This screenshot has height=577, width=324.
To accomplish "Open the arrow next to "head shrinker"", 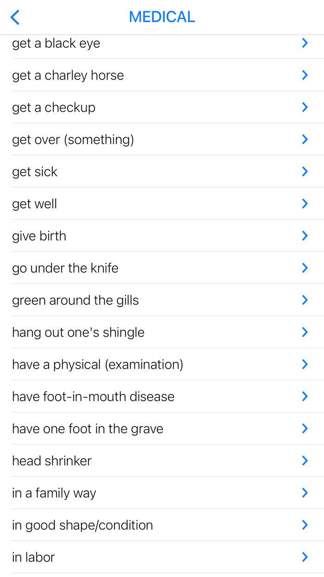I will coord(305,461).
